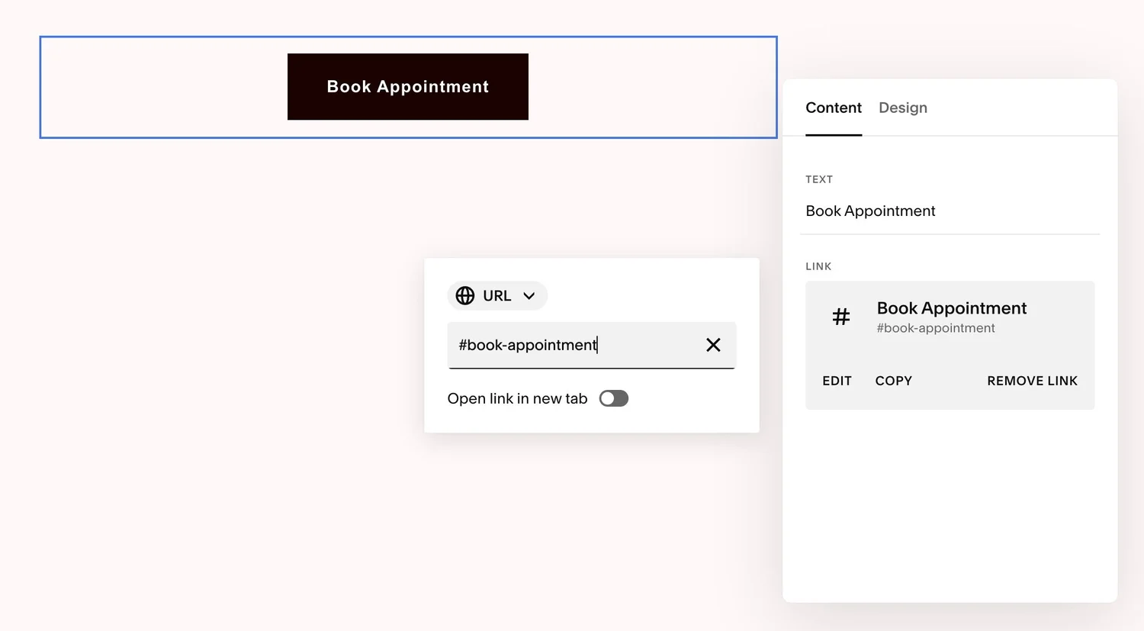The width and height of the screenshot is (1144, 631).
Task: Click EDIT under the link card
Action: pyautogui.click(x=837, y=381)
